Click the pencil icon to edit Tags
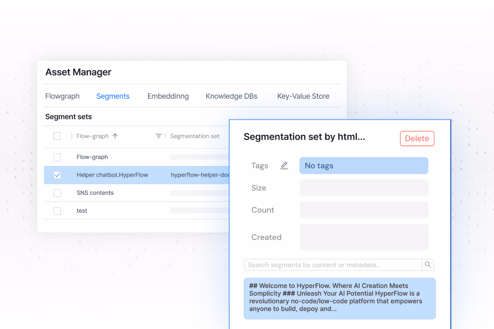The height and width of the screenshot is (329, 494). [x=284, y=165]
